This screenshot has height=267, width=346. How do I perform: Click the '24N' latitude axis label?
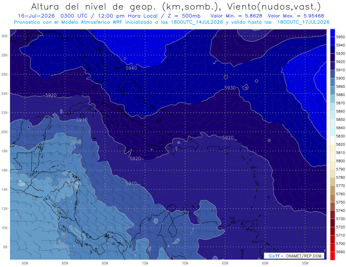[x=4, y=93]
